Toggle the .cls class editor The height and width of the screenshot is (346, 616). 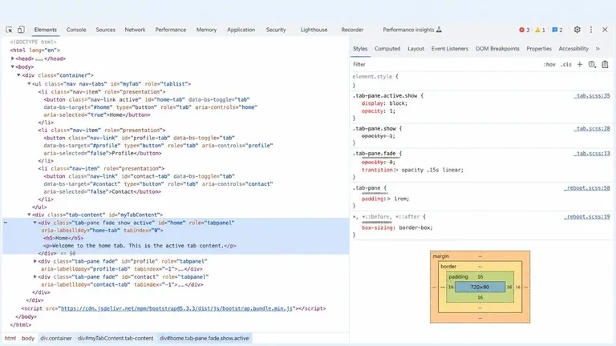coord(565,64)
